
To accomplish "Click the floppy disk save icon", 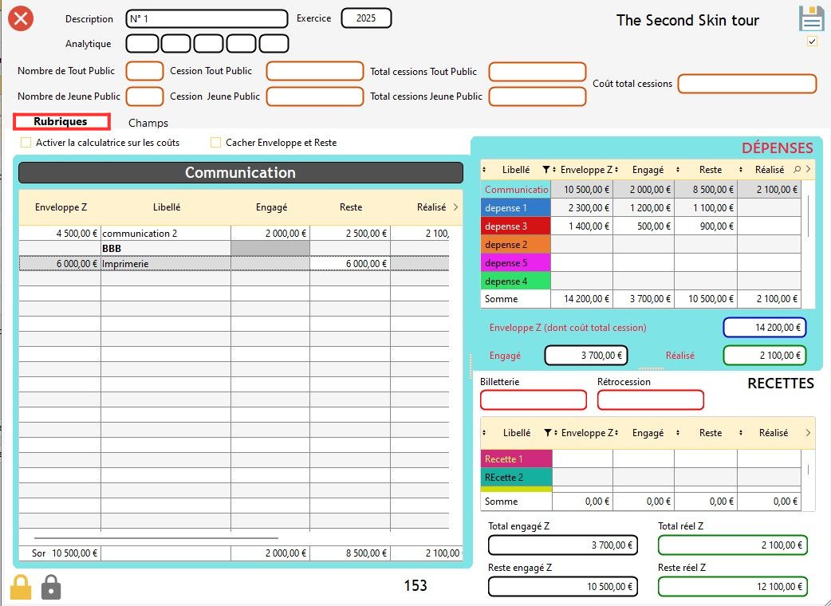I will [811, 18].
